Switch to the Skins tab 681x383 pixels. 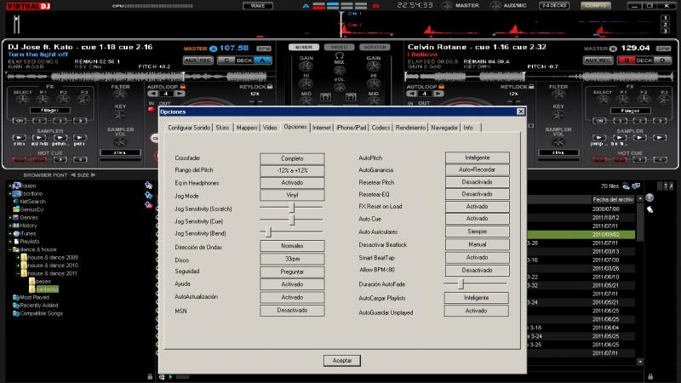pyautogui.click(x=222, y=128)
